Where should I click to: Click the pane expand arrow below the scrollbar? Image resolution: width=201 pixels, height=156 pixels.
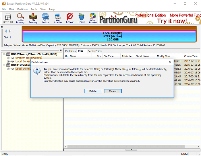[x=131, y=150]
